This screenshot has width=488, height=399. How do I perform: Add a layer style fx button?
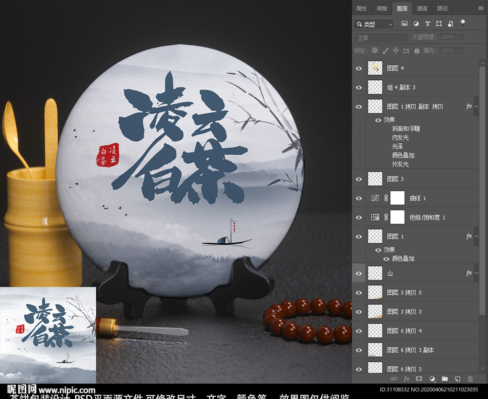click(407, 379)
